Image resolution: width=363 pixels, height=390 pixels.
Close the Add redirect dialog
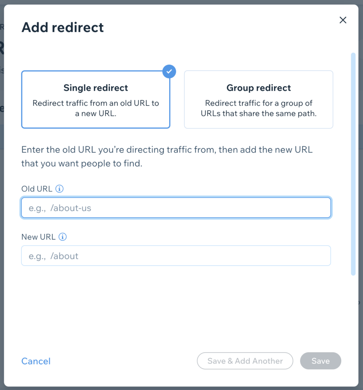pos(343,20)
